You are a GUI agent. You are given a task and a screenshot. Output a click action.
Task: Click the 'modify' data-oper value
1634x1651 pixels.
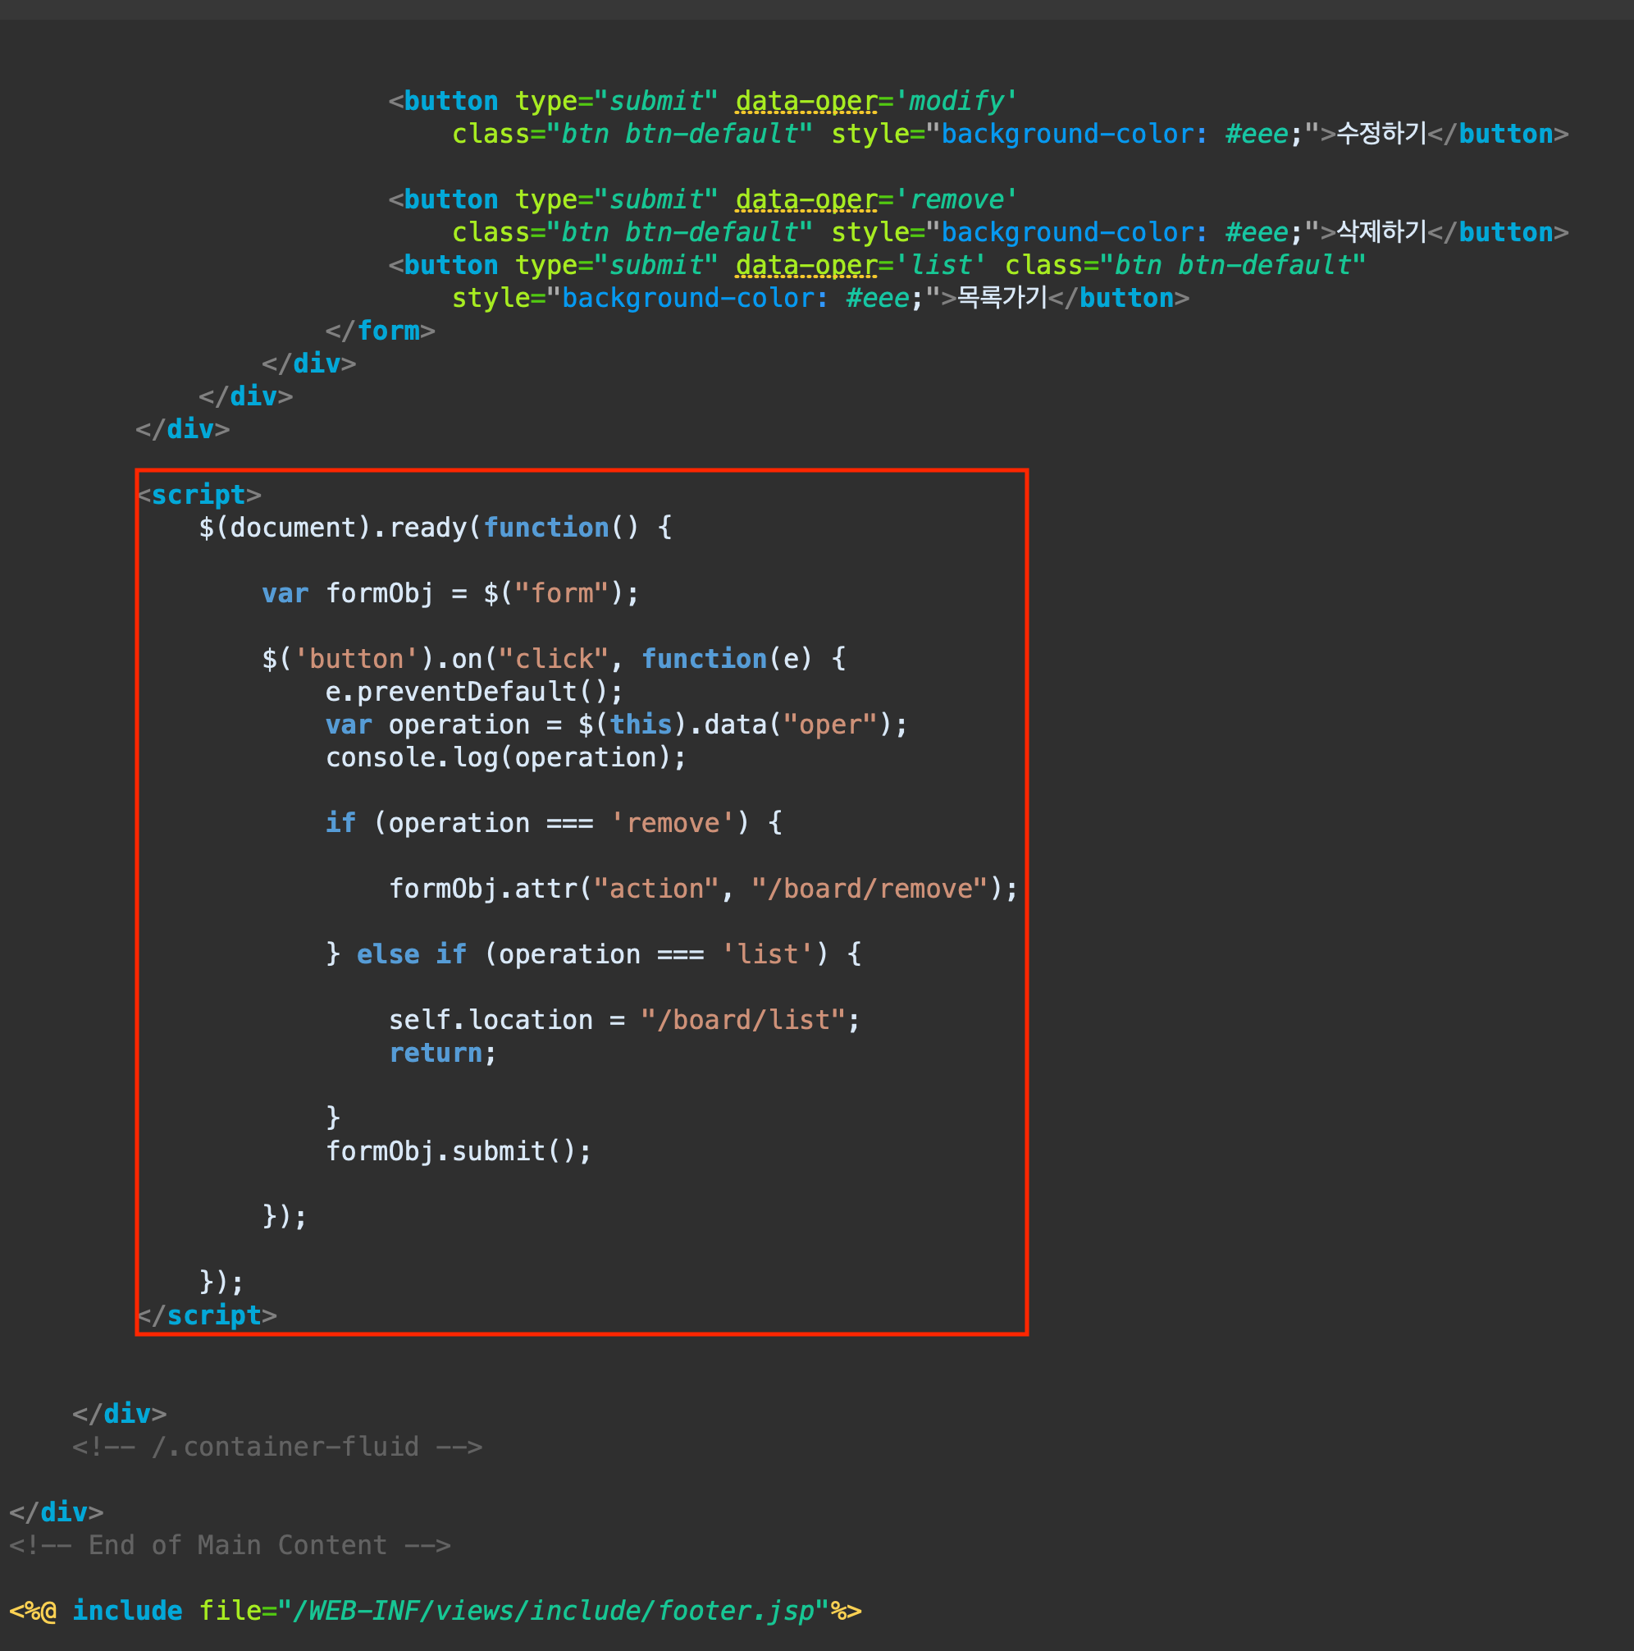point(956,101)
